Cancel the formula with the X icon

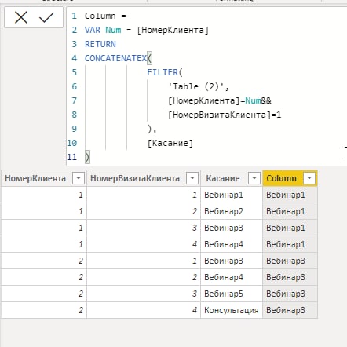pos(21,18)
